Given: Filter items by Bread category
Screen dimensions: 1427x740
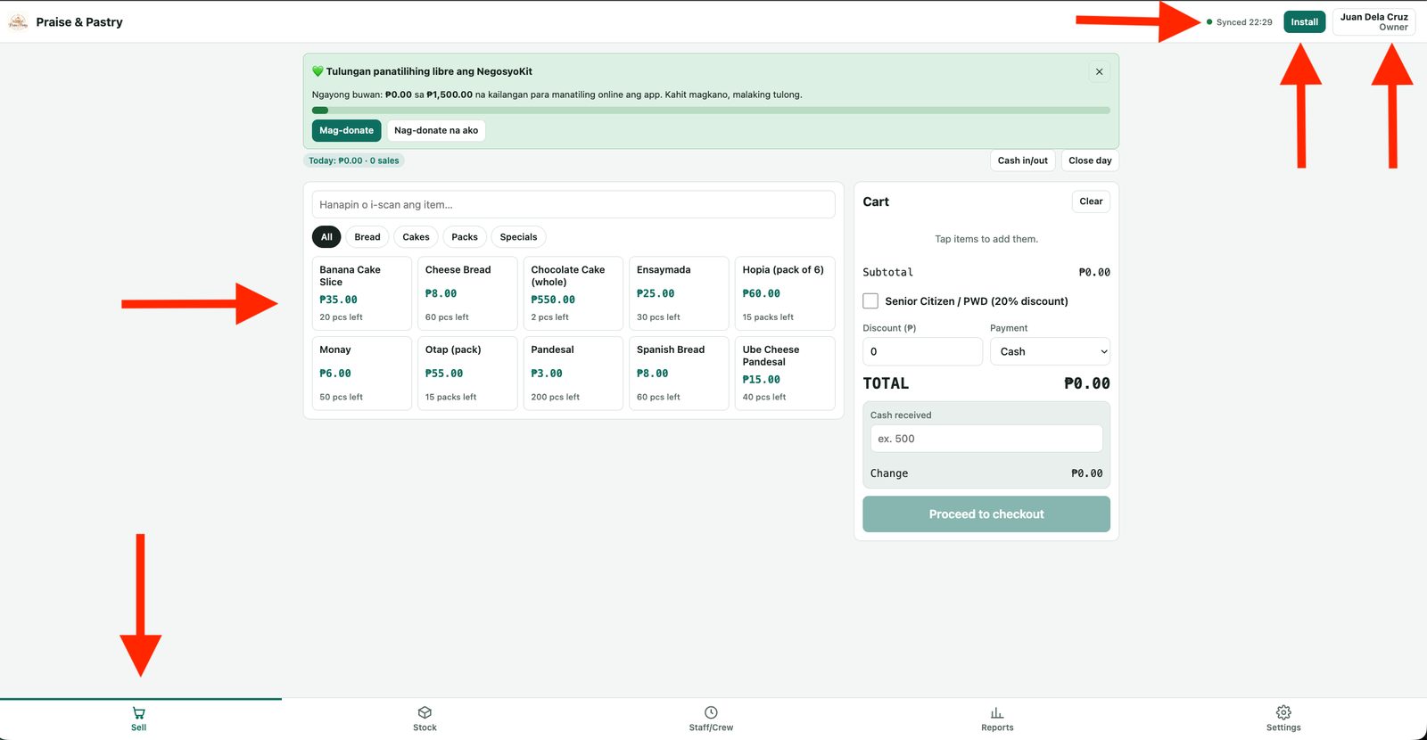Looking at the screenshot, I should click(x=367, y=237).
